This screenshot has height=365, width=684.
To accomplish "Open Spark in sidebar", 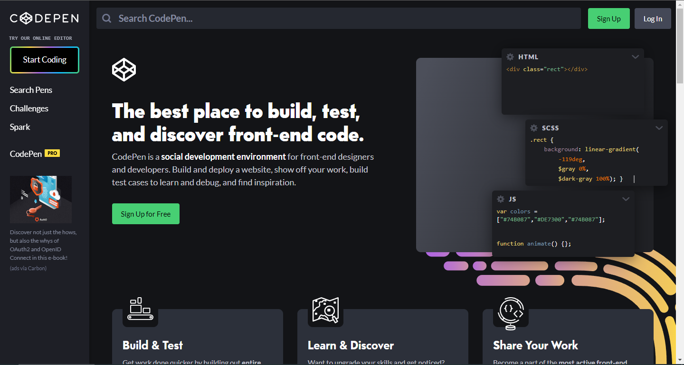I will 20,127.
